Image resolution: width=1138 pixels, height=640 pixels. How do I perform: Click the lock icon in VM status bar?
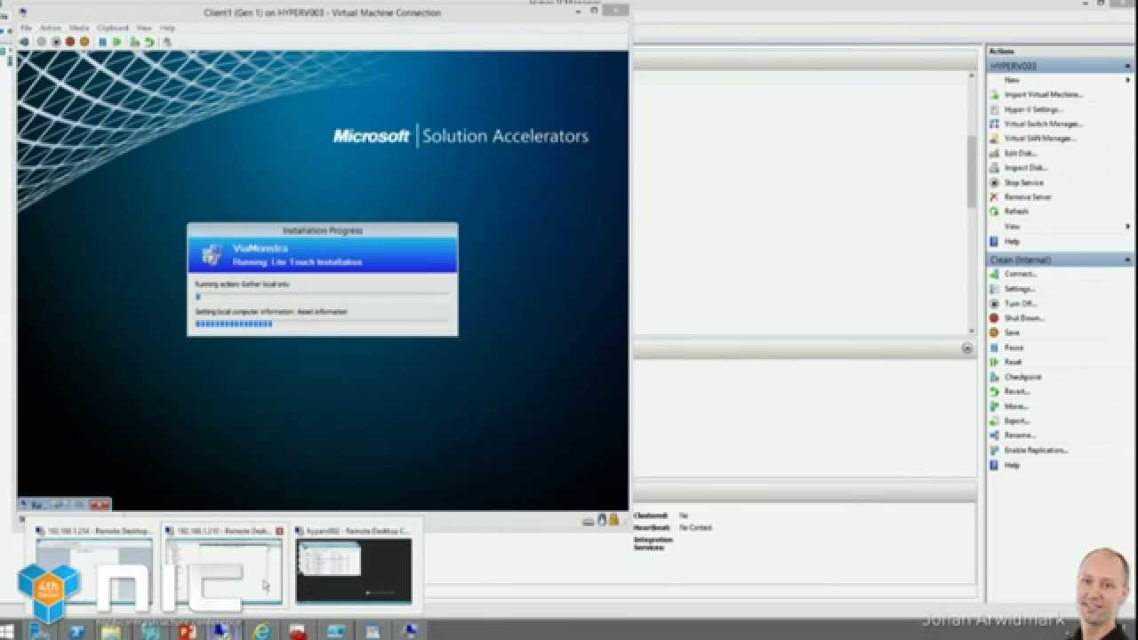[613, 520]
